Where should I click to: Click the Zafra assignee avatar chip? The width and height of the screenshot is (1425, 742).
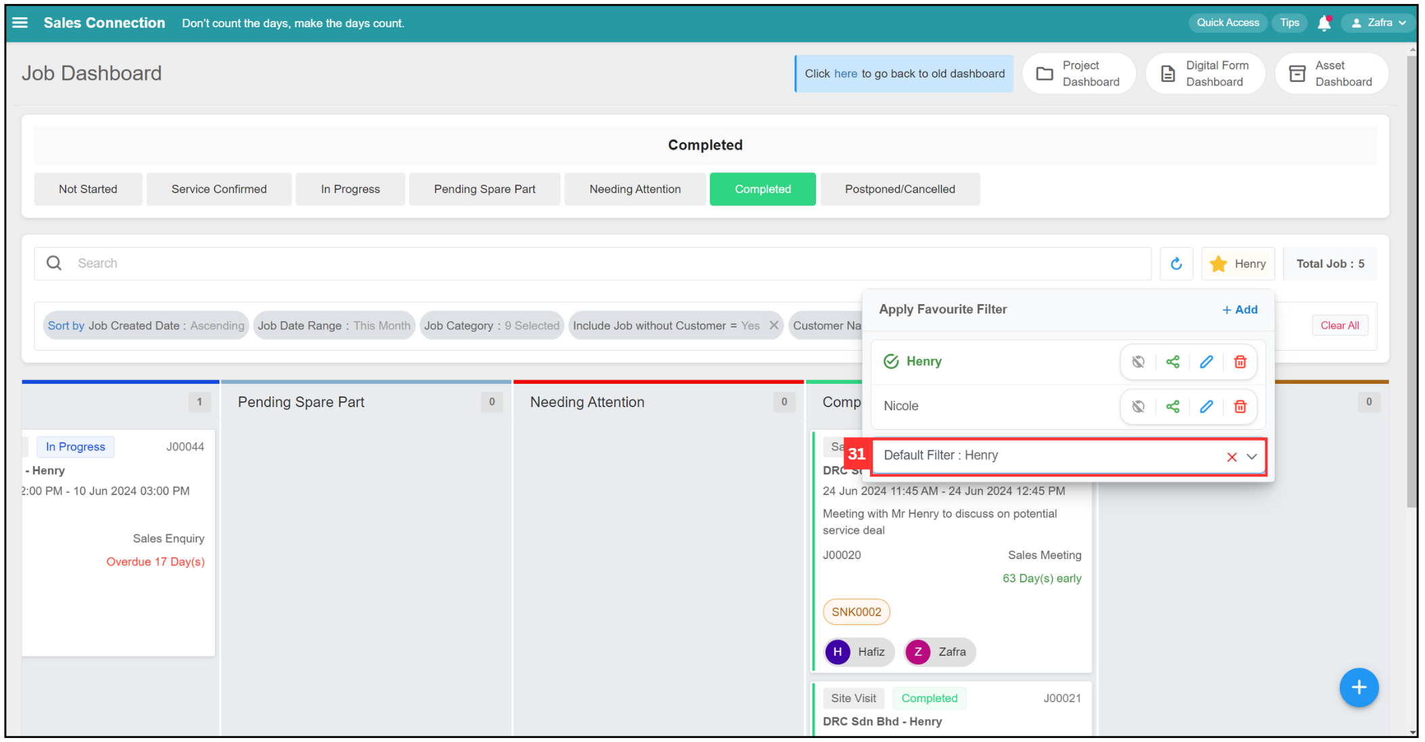click(x=940, y=652)
